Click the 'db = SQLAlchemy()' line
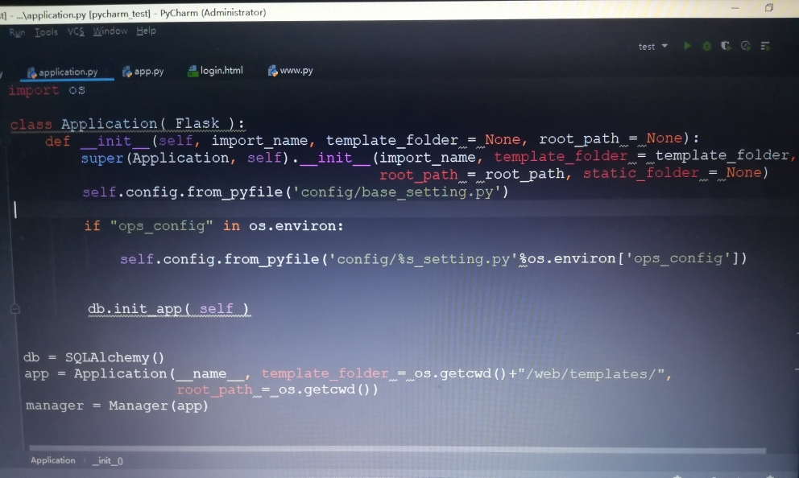The image size is (799, 478). tap(93, 357)
